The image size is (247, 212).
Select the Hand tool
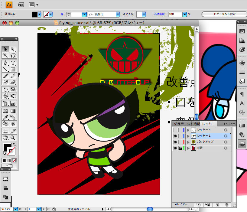(5, 138)
